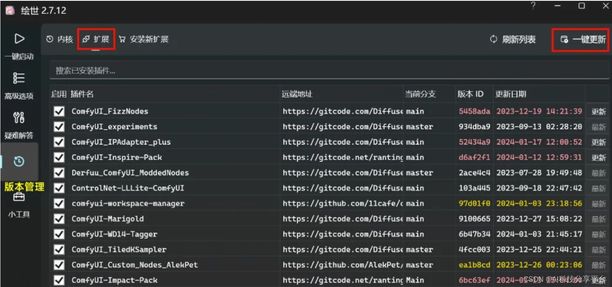This screenshot has height=287, width=612.
Task: Click version ID 97d01f0
Action: click(x=475, y=204)
